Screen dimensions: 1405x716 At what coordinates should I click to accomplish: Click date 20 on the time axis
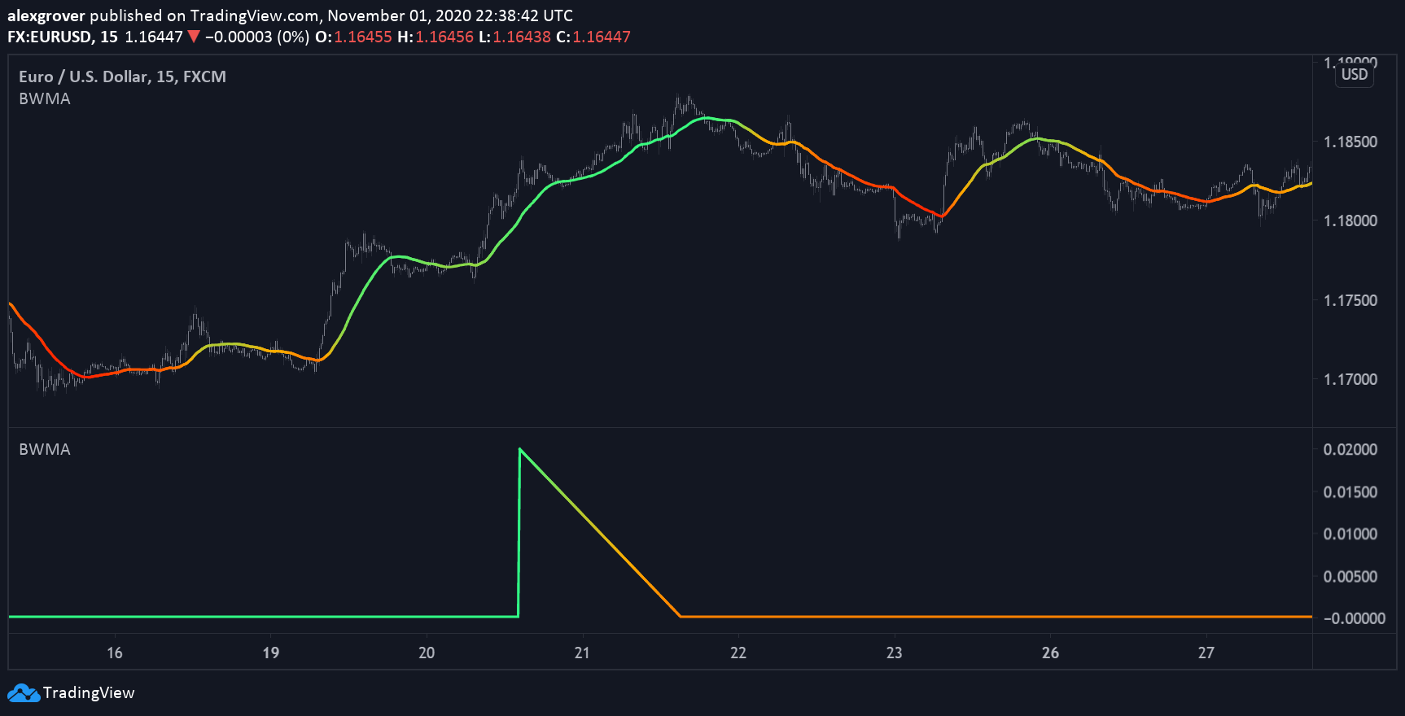[x=427, y=653]
